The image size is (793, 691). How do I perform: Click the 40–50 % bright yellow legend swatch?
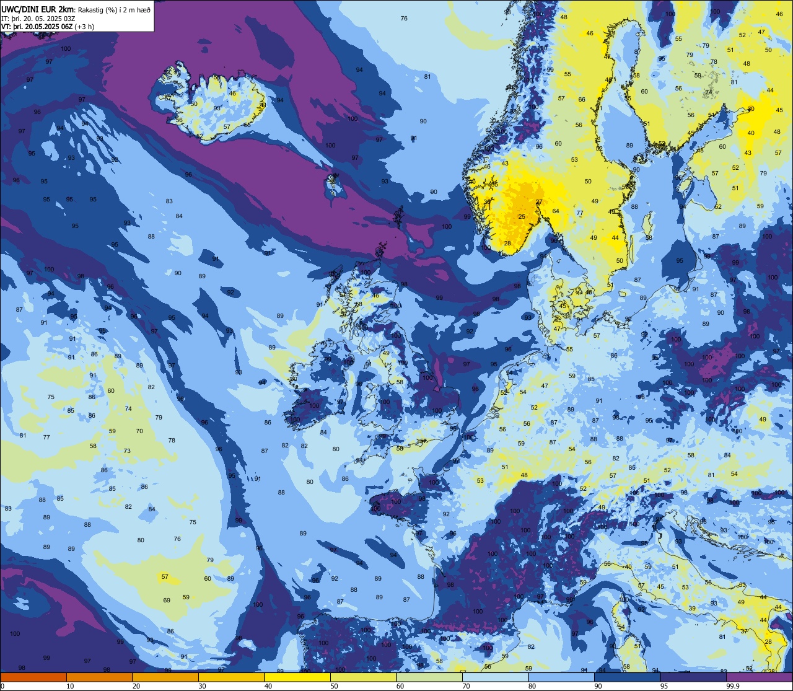[x=297, y=677]
